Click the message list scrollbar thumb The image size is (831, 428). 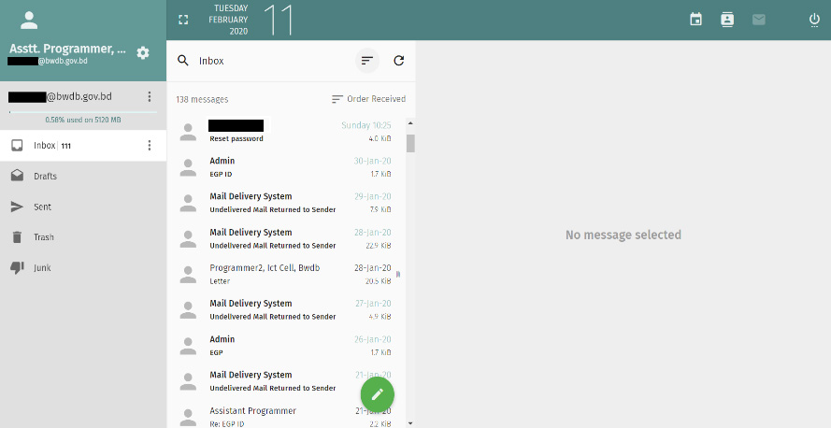pos(410,143)
